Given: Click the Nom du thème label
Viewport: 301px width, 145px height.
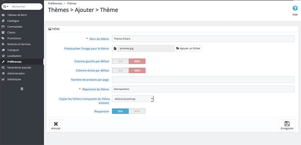Looking at the screenshot, I should point(99,39).
